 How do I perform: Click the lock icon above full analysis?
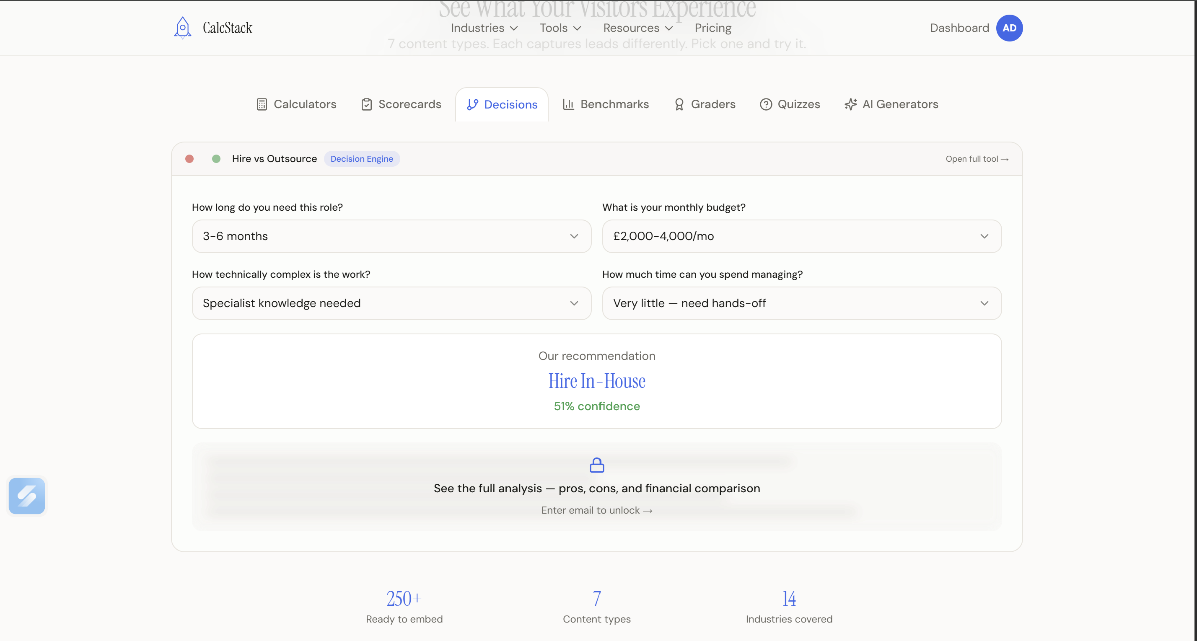[597, 465]
